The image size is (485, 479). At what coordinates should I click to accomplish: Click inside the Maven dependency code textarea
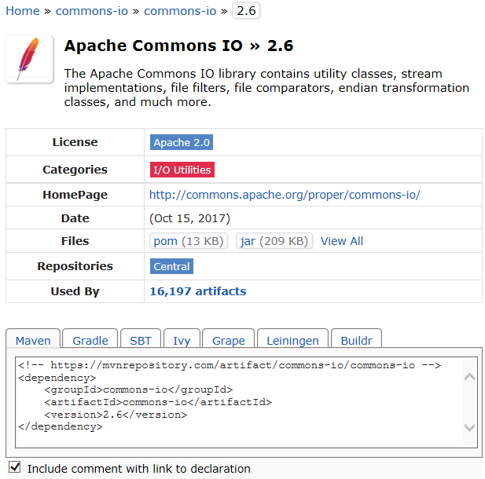coord(239,402)
